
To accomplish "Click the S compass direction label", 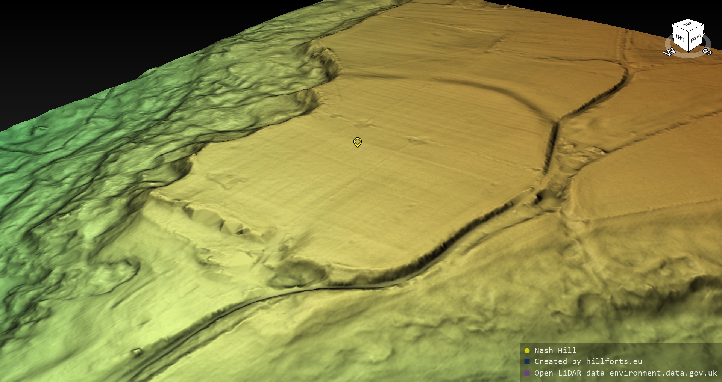I will point(707,51).
